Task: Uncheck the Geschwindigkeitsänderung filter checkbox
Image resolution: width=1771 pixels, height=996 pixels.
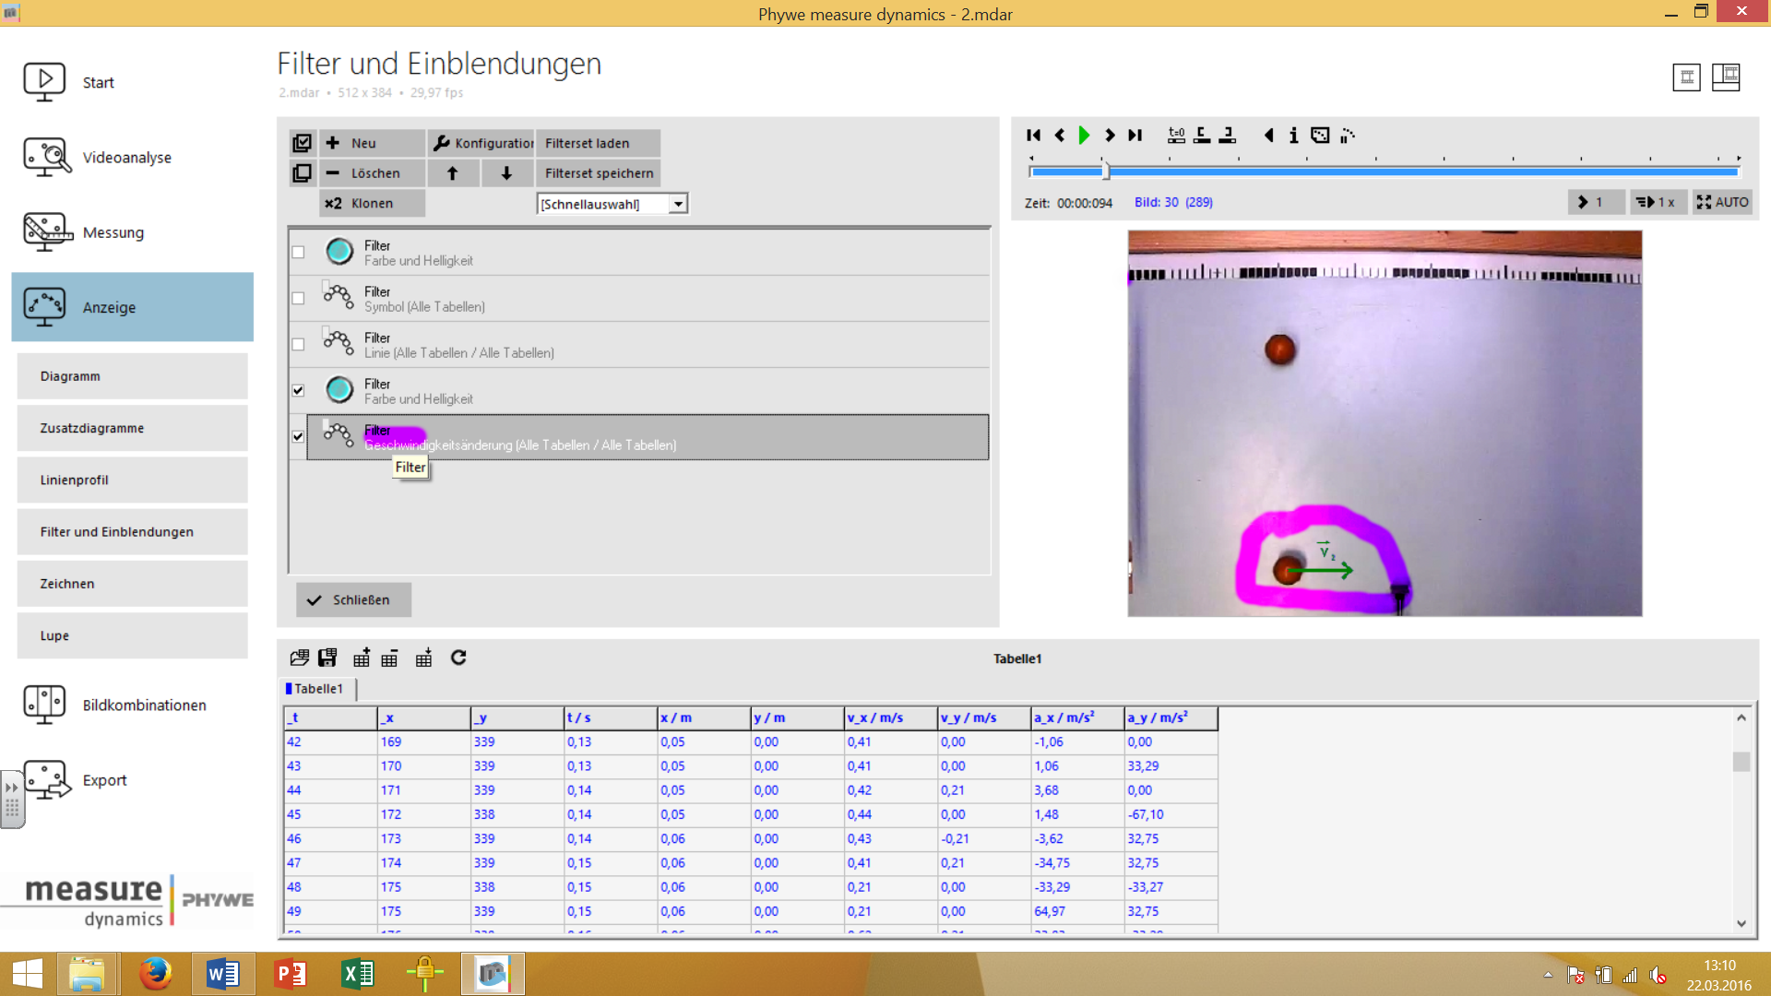Action: coord(298,437)
